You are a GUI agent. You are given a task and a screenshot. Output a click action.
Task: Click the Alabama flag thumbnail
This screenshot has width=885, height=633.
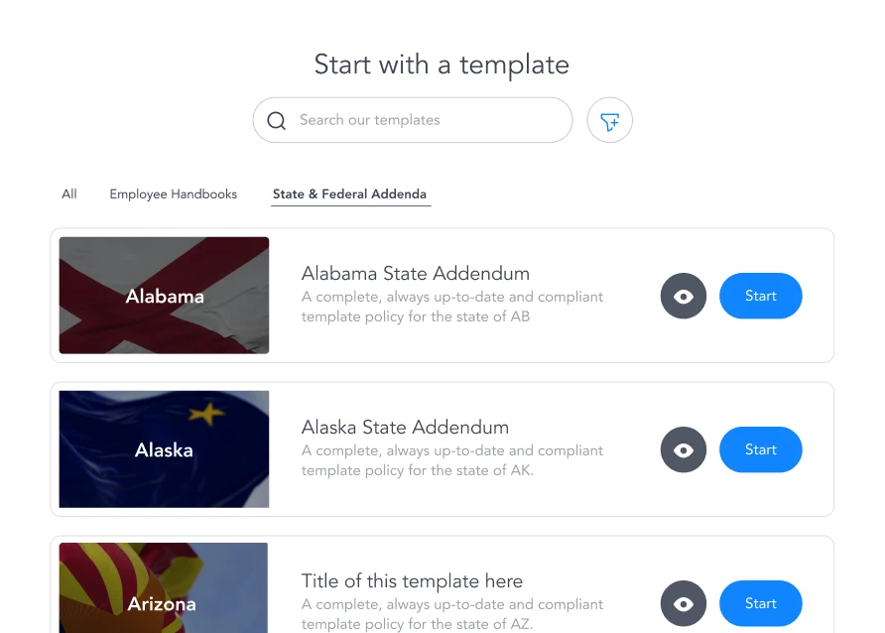[164, 295]
